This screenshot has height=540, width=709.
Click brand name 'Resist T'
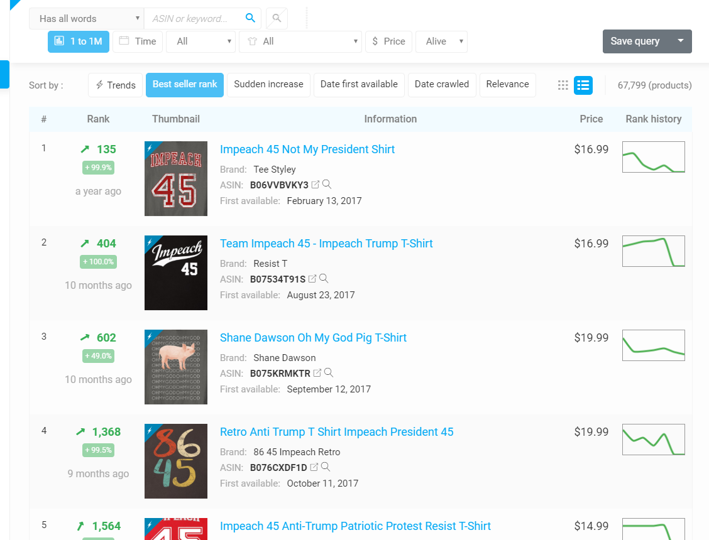(270, 264)
